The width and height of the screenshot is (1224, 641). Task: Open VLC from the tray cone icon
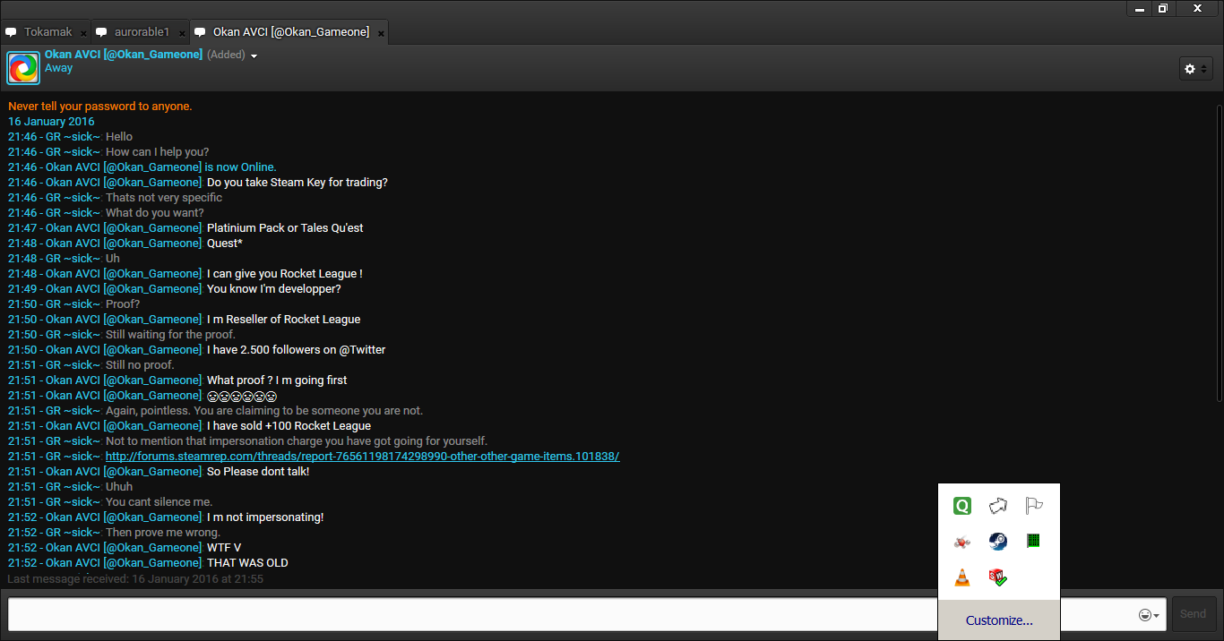coord(961,577)
